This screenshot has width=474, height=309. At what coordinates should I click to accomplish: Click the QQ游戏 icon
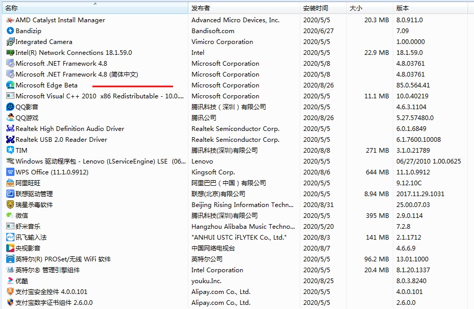[10, 117]
